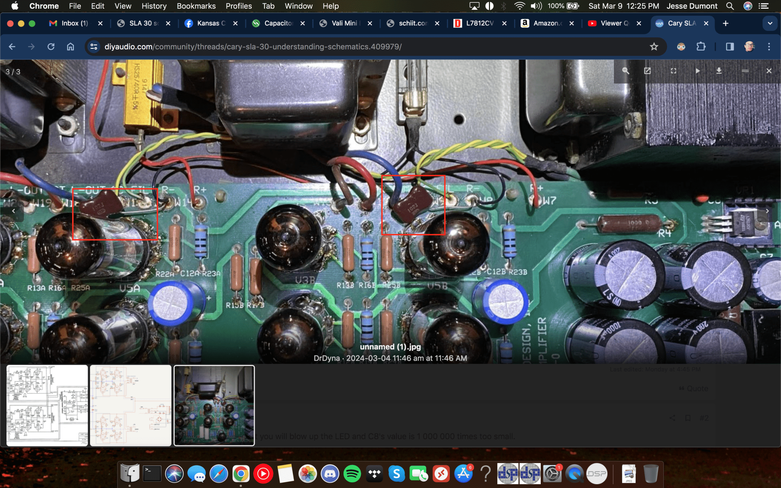Start the lightbox slideshow play button
This screenshot has width=781, height=488.
[x=697, y=71]
